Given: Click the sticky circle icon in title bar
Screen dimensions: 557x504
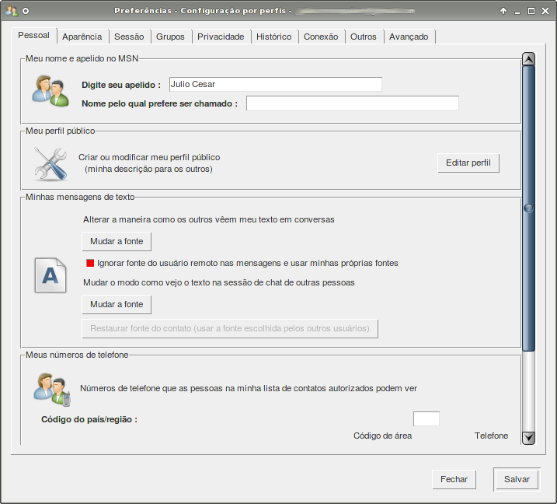Looking at the screenshot, I should click(26, 11).
